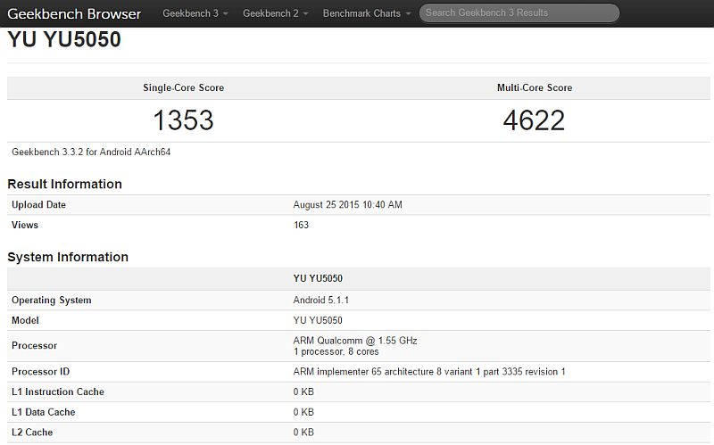Select the Multi-Core Score column header
This screenshot has width=714, height=445.
point(534,88)
